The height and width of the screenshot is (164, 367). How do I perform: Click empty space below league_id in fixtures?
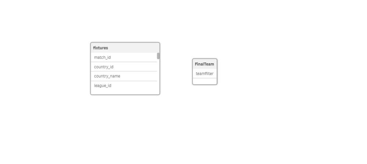[x=124, y=92]
